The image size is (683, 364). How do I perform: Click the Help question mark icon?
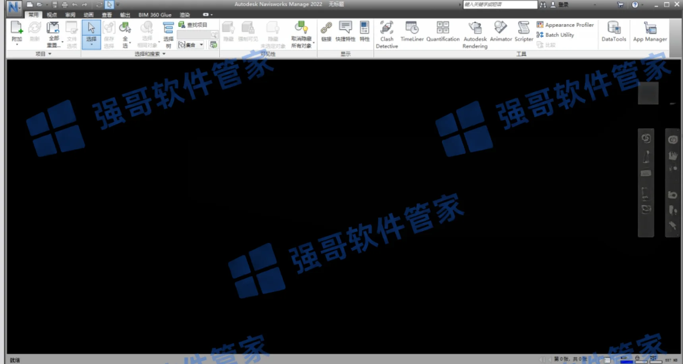[x=635, y=5]
